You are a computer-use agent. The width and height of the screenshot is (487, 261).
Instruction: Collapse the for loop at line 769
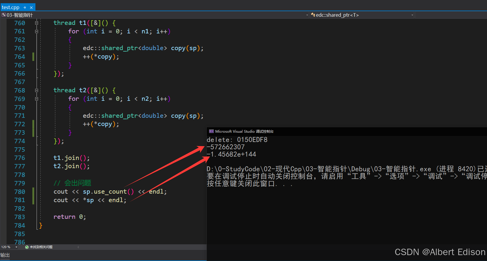37,99
